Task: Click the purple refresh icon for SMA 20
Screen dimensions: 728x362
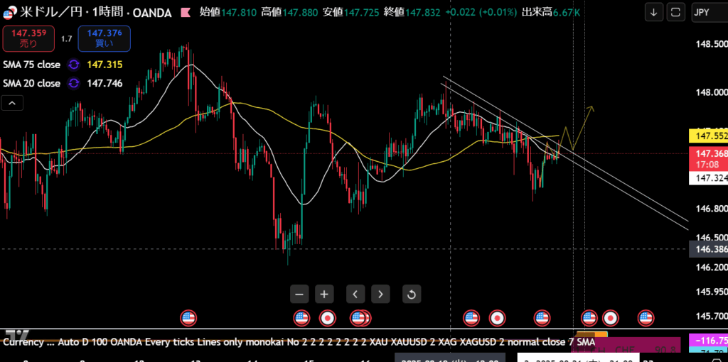Action: (73, 84)
